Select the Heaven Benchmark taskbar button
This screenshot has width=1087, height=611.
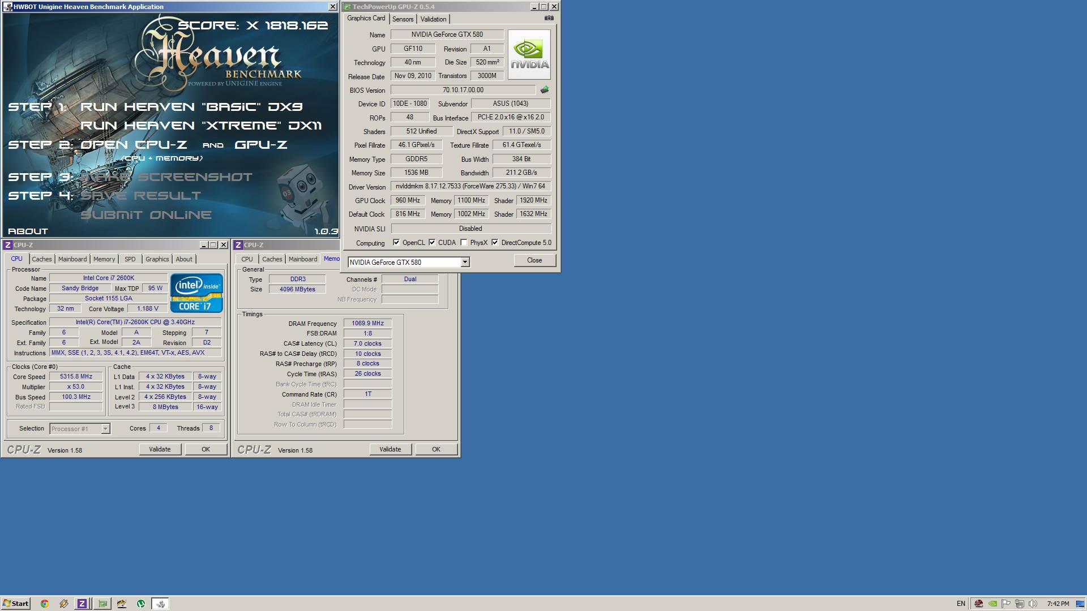[161, 604]
